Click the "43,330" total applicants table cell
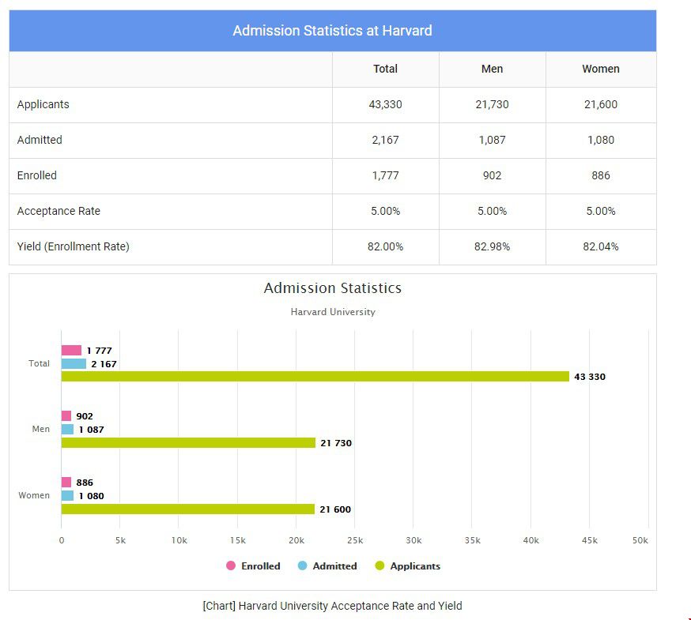The image size is (691, 620). point(385,104)
